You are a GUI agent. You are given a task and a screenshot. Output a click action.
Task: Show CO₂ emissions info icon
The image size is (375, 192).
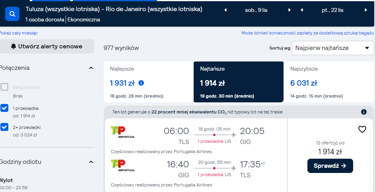(364, 112)
